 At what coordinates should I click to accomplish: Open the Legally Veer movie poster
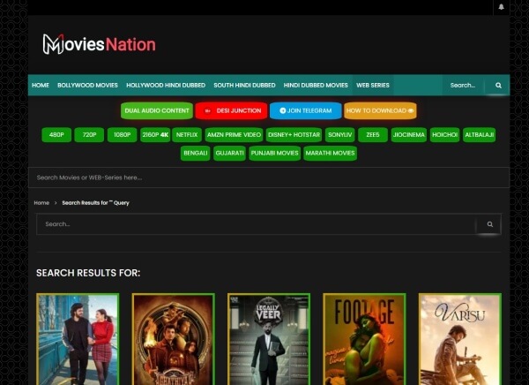269,339
